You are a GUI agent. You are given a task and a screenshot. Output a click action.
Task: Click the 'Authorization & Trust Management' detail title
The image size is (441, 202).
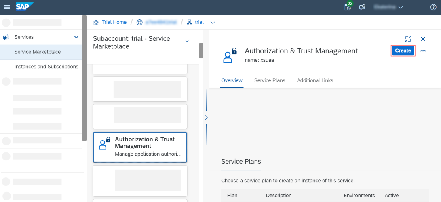click(301, 51)
